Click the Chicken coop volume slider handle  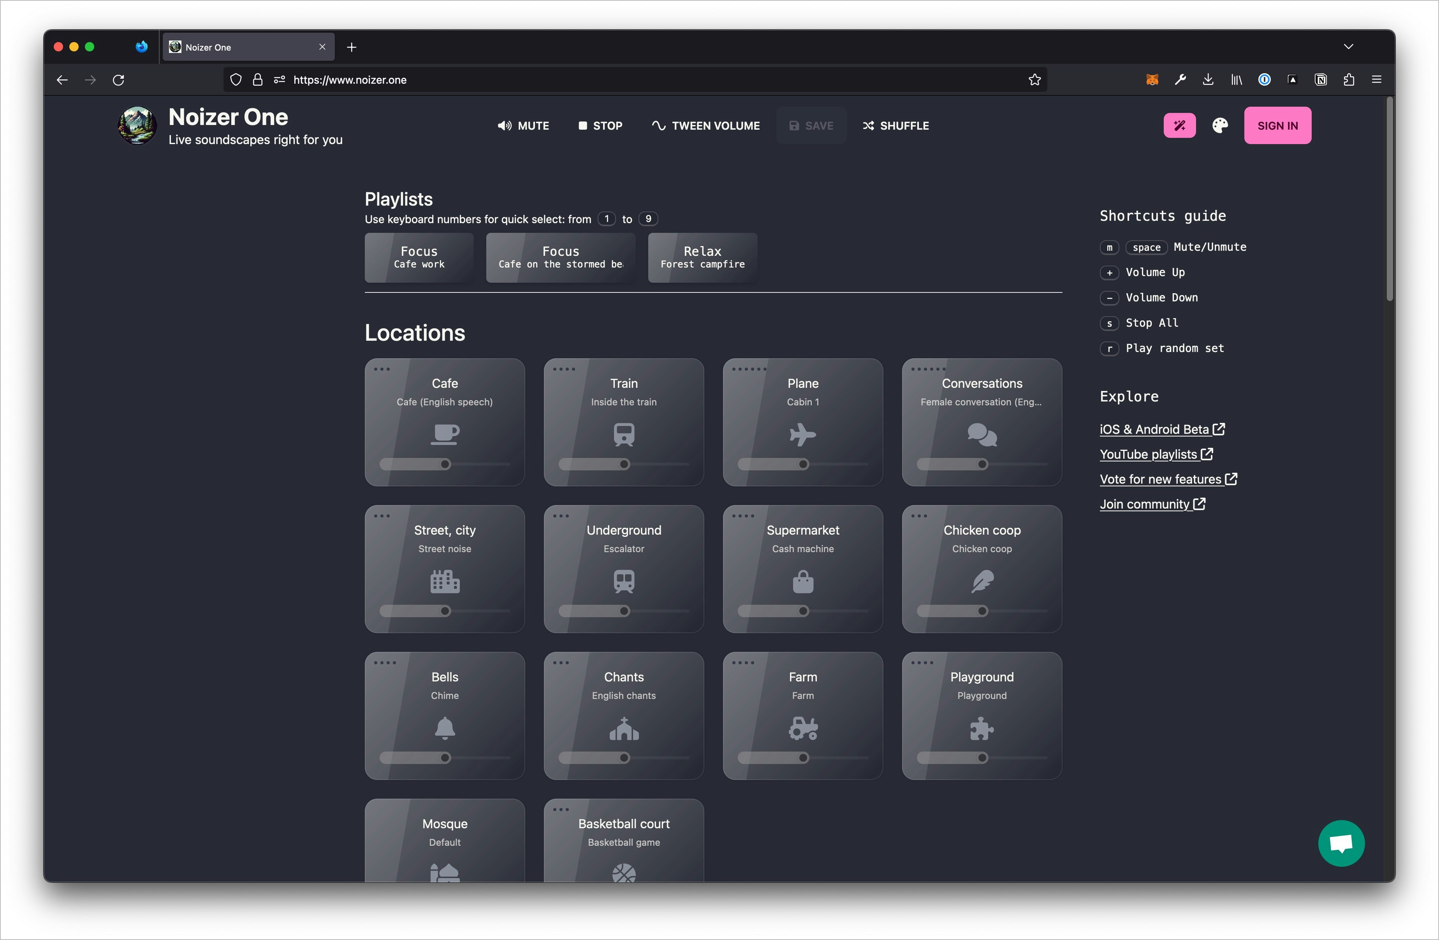point(983,611)
